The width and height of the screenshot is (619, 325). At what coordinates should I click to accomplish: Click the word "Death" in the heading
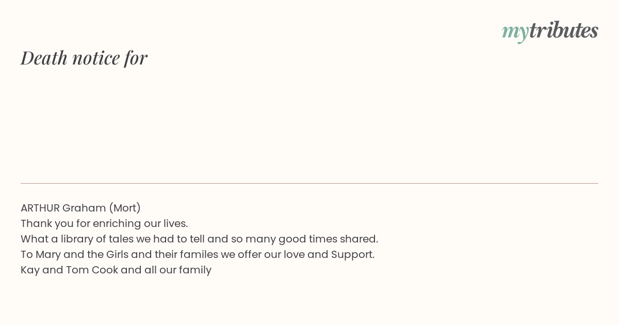[44, 58]
